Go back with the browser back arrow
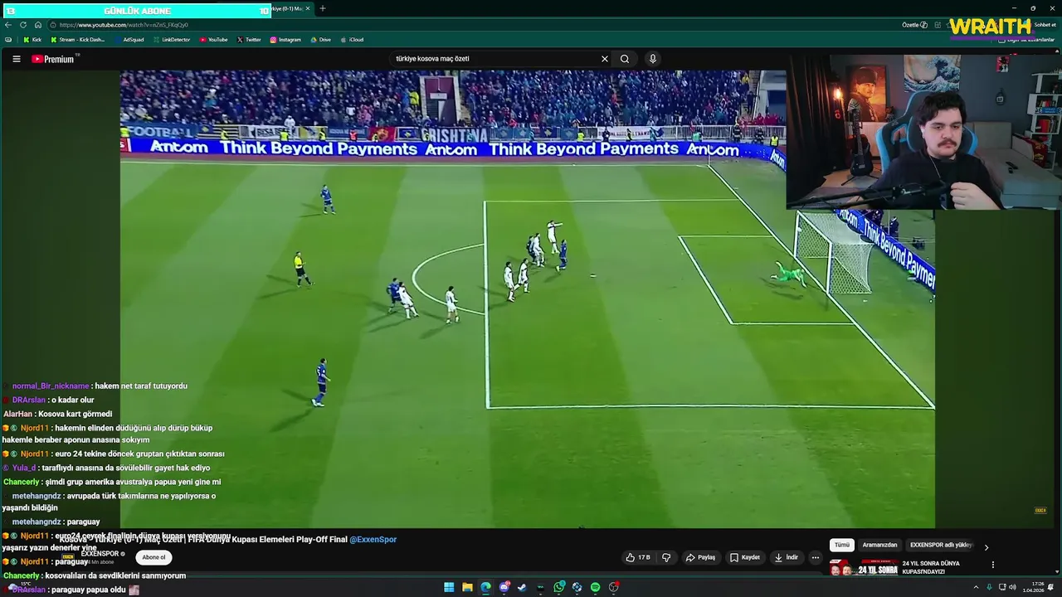The height and width of the screenshot is (597, 1062). click(8, 25)
